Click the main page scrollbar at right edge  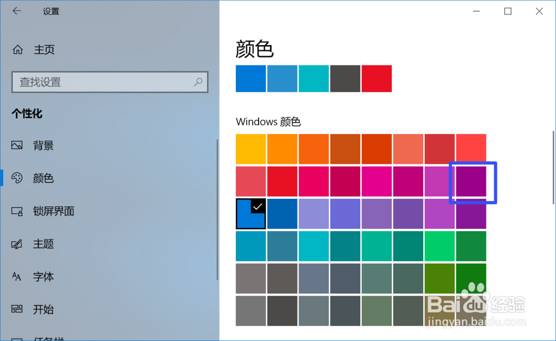click(553, 168)
